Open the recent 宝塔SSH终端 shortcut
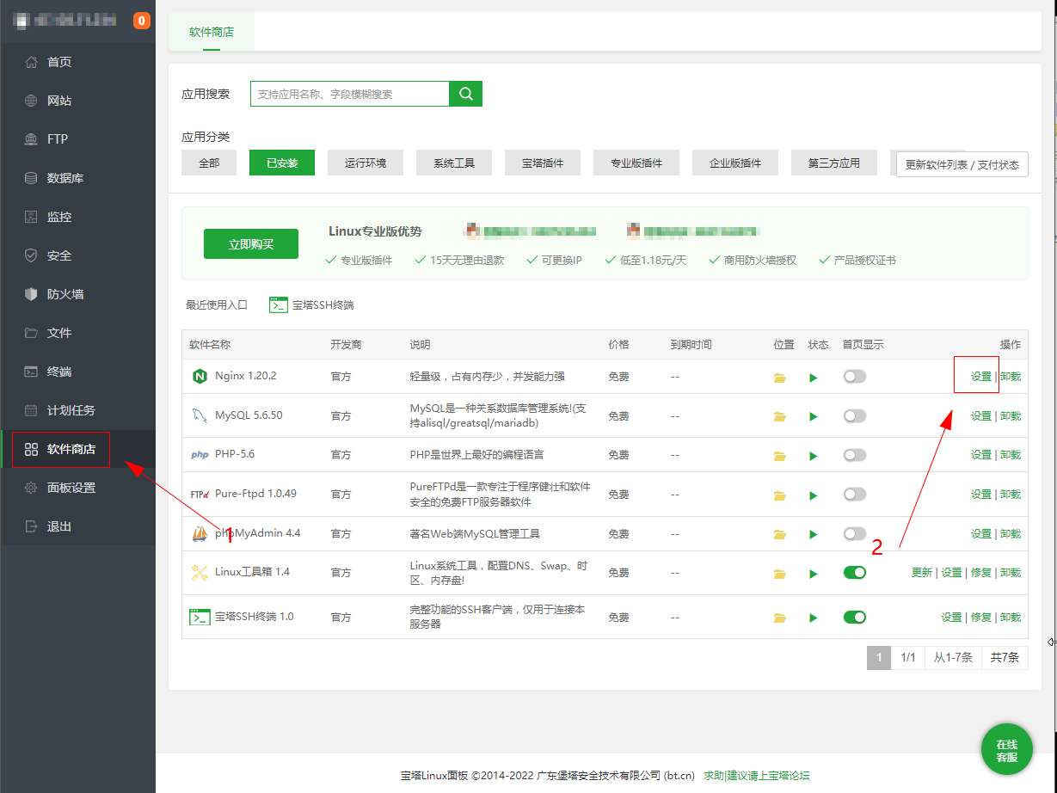 (x=311, y=304)
